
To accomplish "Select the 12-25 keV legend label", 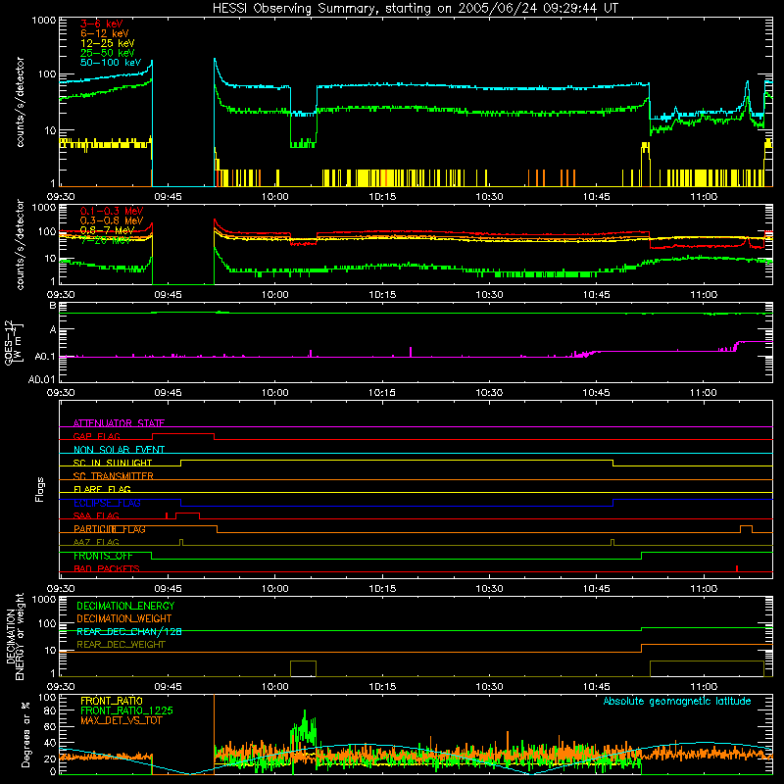I will (107, 43).
